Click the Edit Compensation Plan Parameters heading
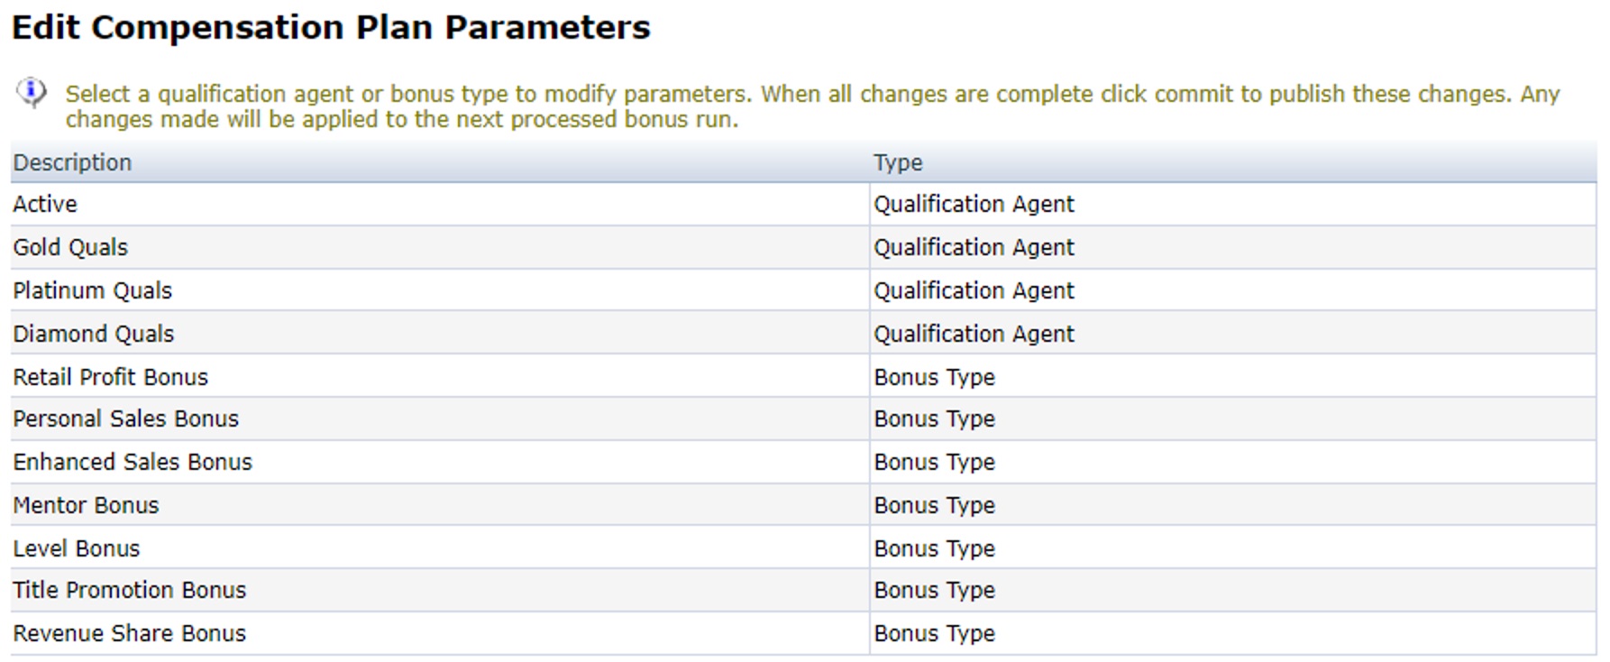 (331, 28)
